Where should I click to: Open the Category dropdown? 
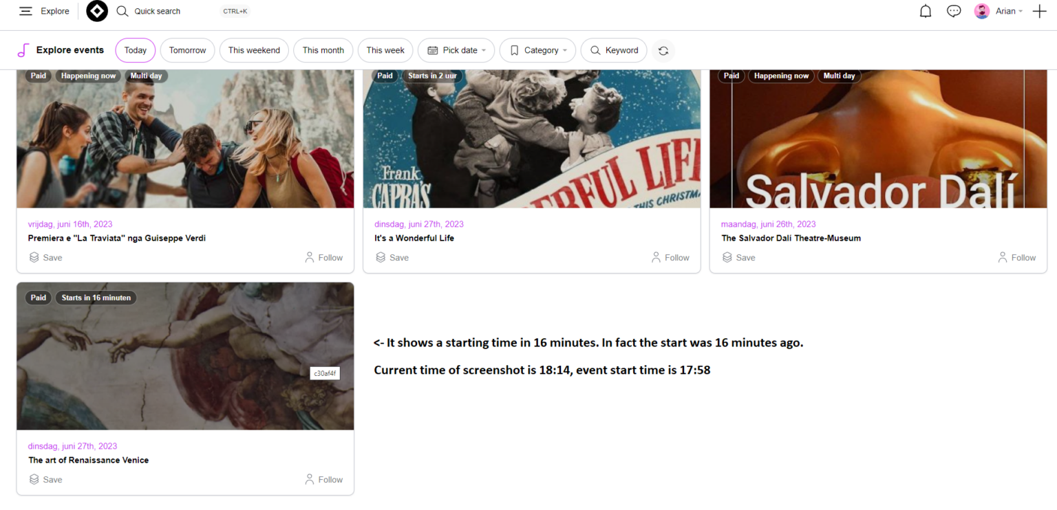(x=537, y=50)
